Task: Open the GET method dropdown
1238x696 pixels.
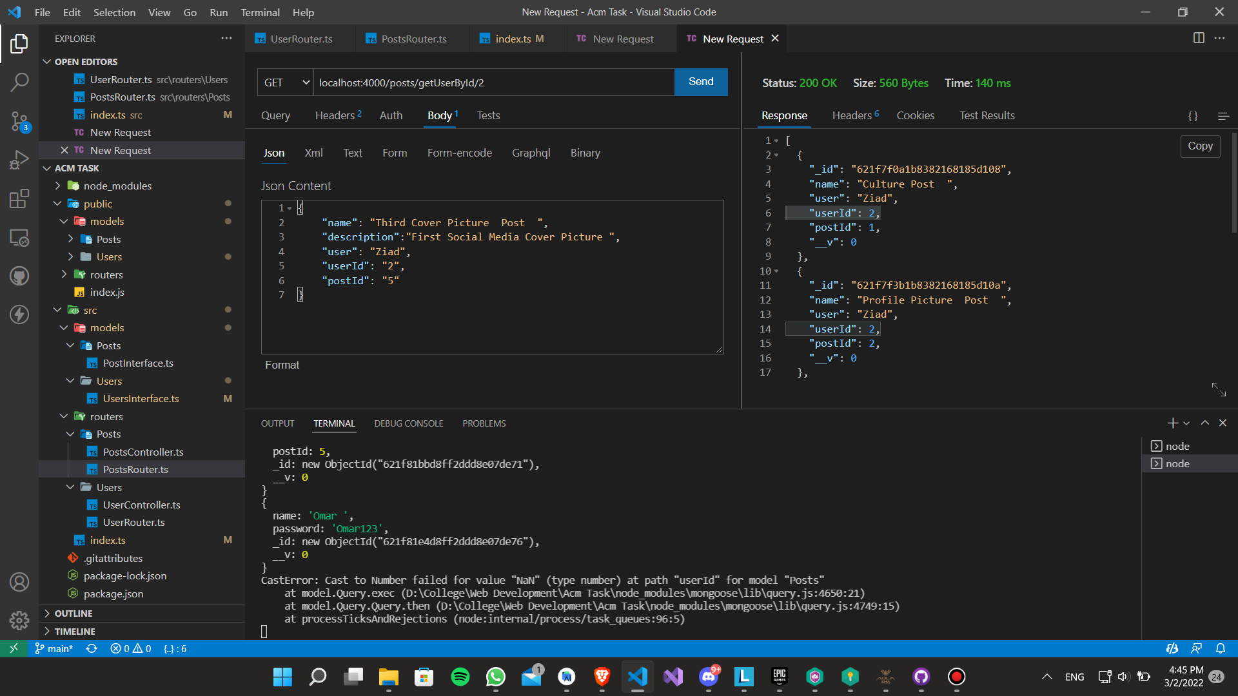Action: 286,82
